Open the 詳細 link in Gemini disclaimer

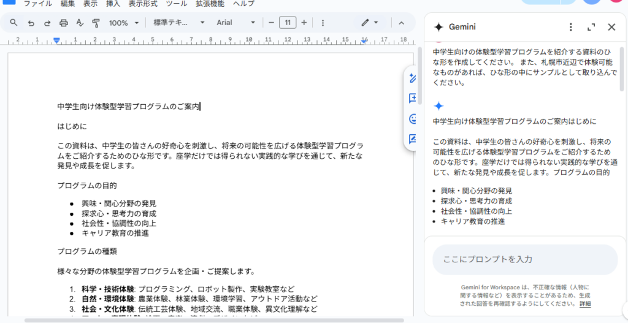[584, 304]
